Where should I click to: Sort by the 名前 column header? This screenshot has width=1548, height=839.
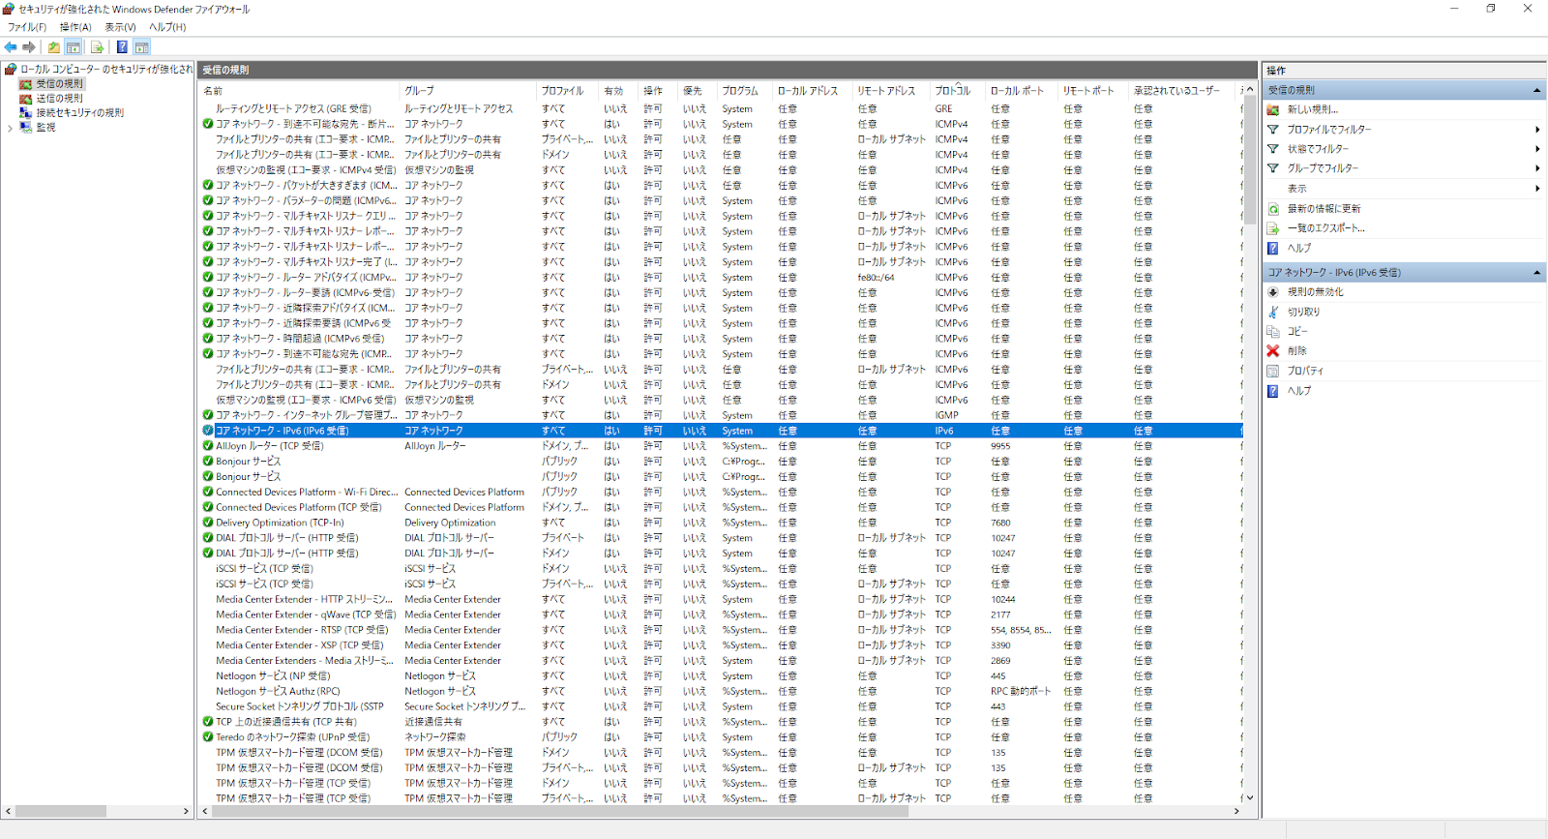tap(299, 91)
